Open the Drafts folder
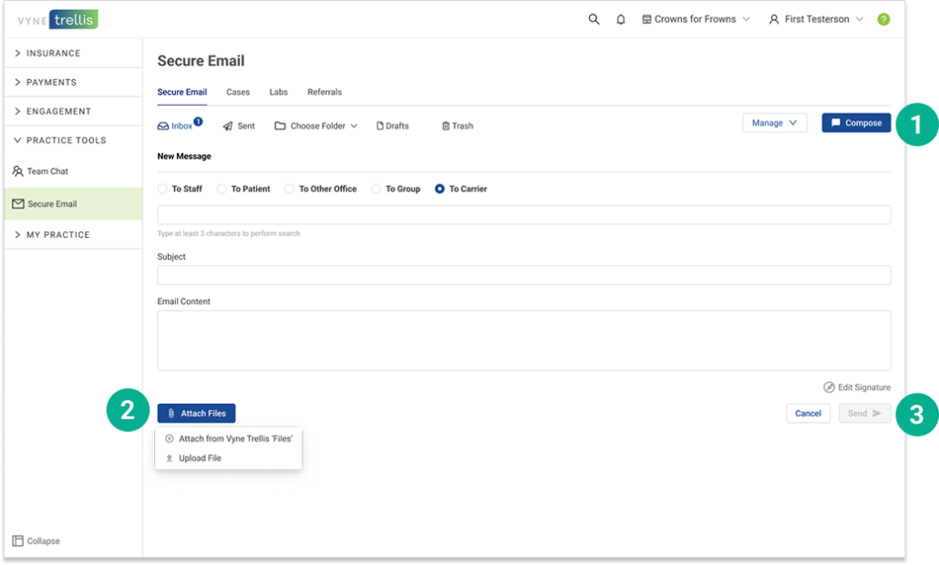Image resolution: width=939 pixels, height=565 pixels. 393,126
